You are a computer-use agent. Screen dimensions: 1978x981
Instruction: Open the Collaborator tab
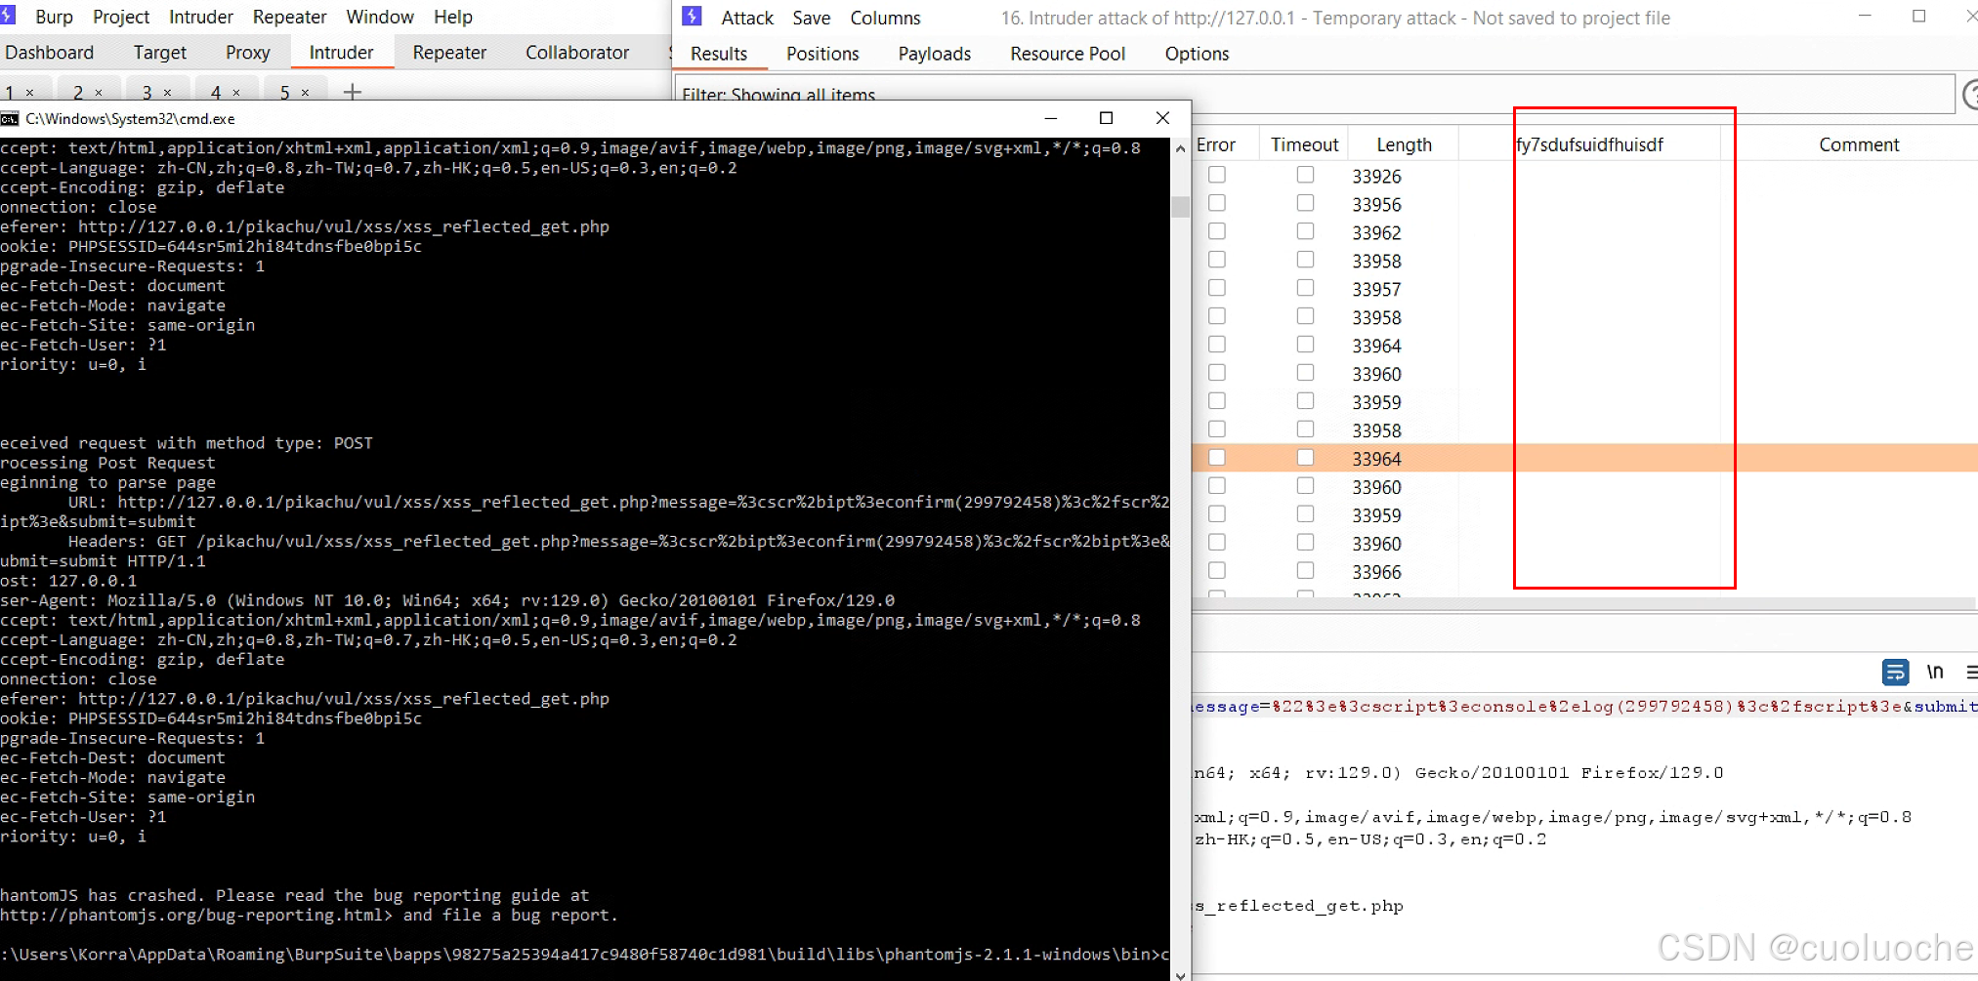click(577, 53)
